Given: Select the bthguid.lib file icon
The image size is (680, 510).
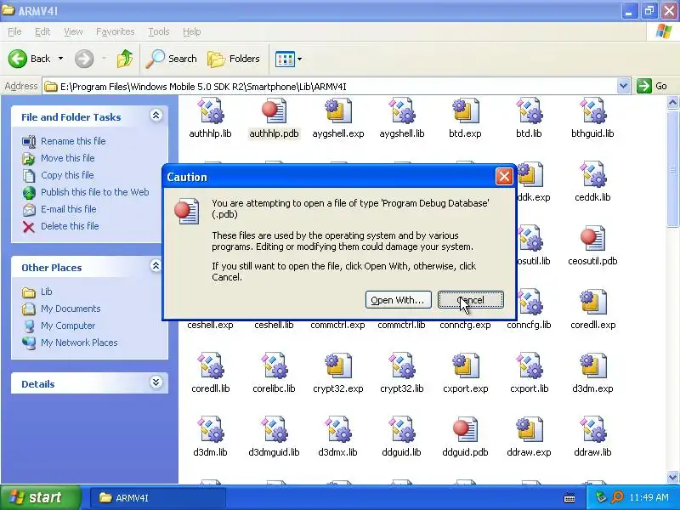Looking at the screenshot, I should click(x=592, y=111).
